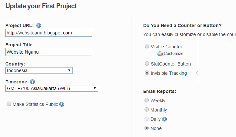The width and height of the screenshot is (236, 137).
Task: Click info icon beside Make Statistics Public
Action: click(x=62, y=104)
